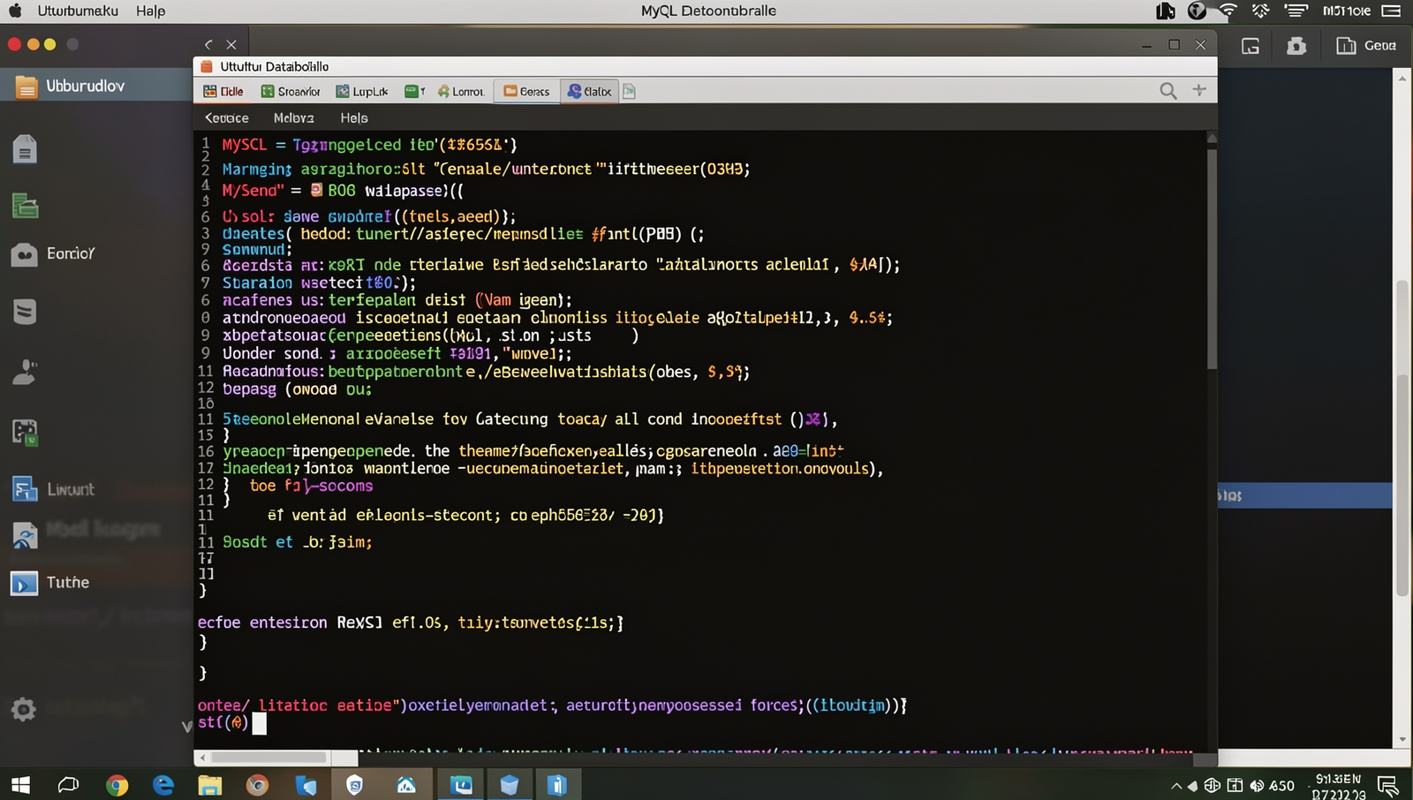Open the 'Lonrol' toolbar item
The width and height of the screenshot is (1413, 800).
click(460, 91)
